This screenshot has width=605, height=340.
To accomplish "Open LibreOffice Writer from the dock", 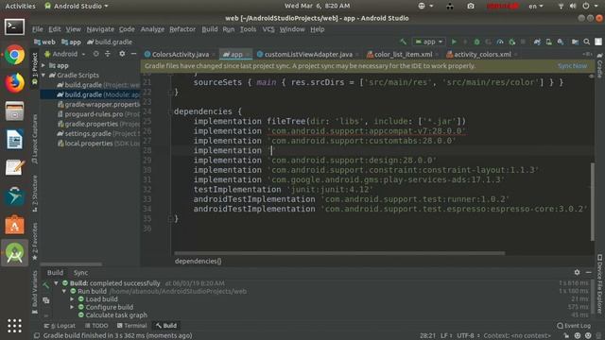I will [x=15, y=140].
